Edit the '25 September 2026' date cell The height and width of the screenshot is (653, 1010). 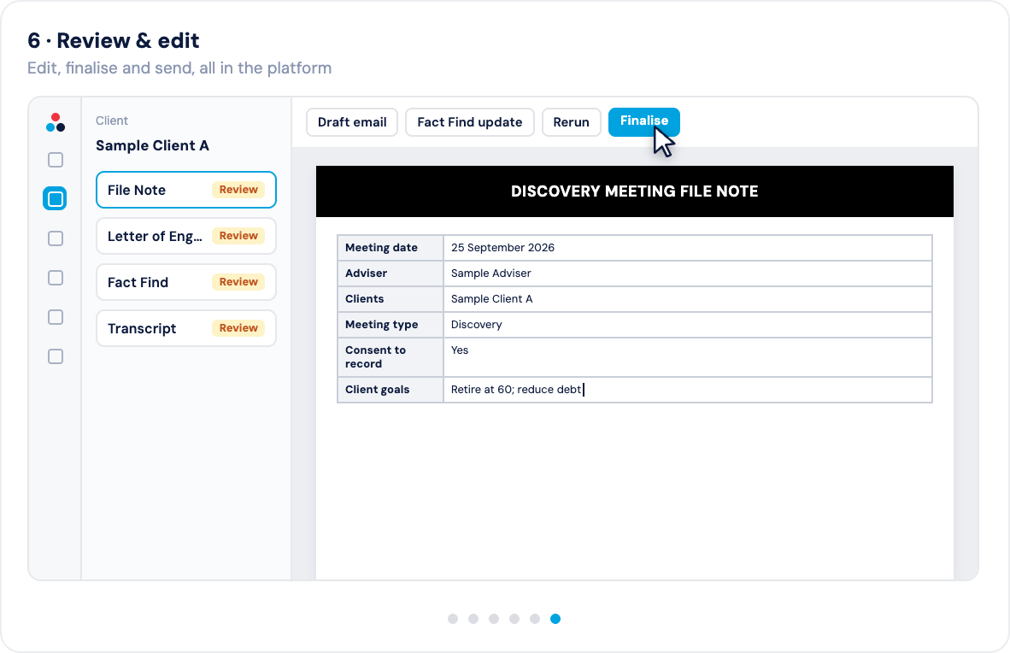pos(688,248)
